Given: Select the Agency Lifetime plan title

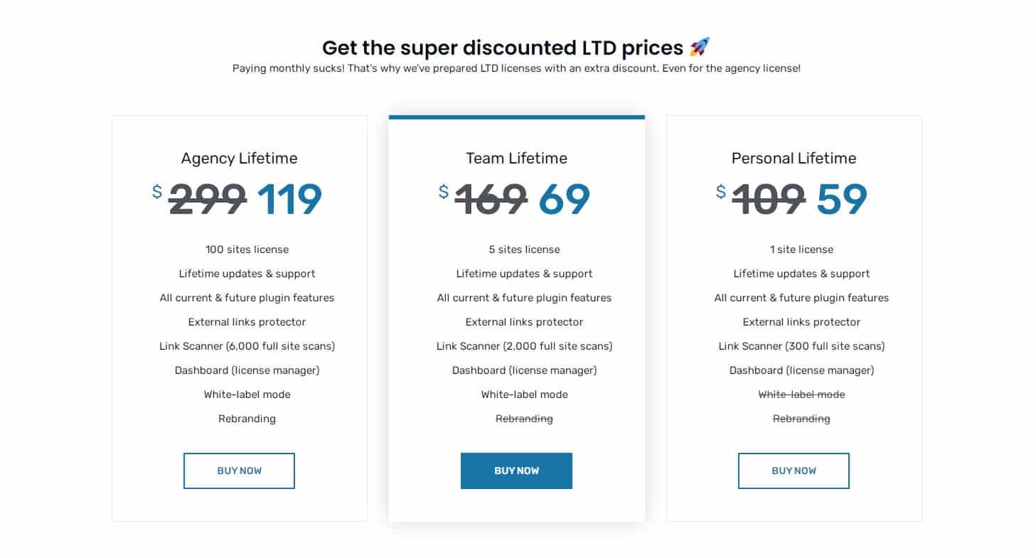Looking at the screenshot, I should tap(239, 158).
